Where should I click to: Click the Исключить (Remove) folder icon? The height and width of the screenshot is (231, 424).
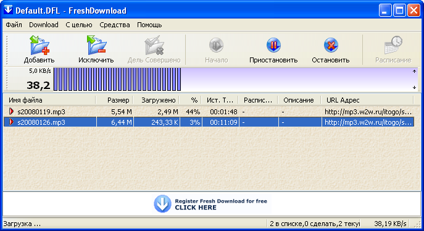click(x=96, y=45)
